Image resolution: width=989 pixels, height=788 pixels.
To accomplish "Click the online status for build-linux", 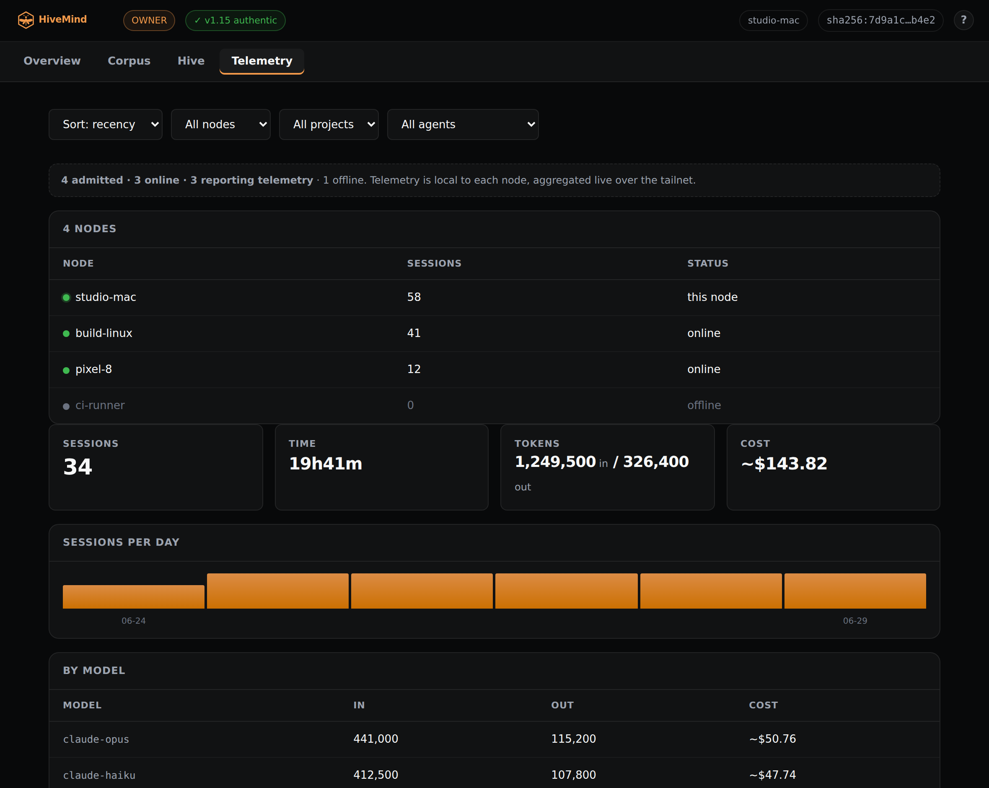I will click(704, 333).
